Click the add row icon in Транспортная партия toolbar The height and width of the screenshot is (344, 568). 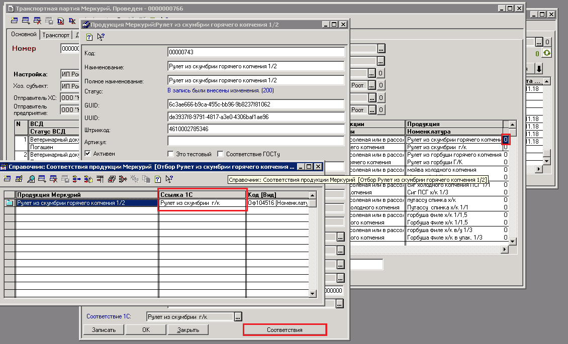pyautogui.click(x=26, y=21)
